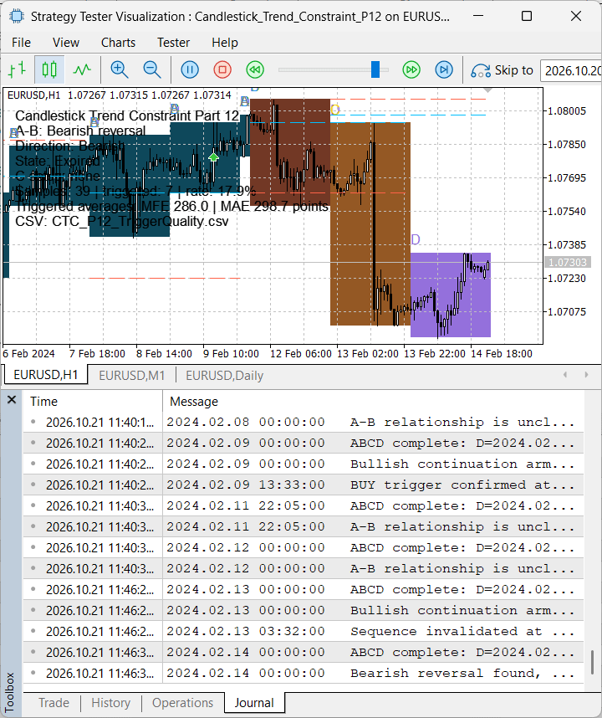Switch to the EURUSD,M1 chart tab
602x718 pixels.
[132, 376]
